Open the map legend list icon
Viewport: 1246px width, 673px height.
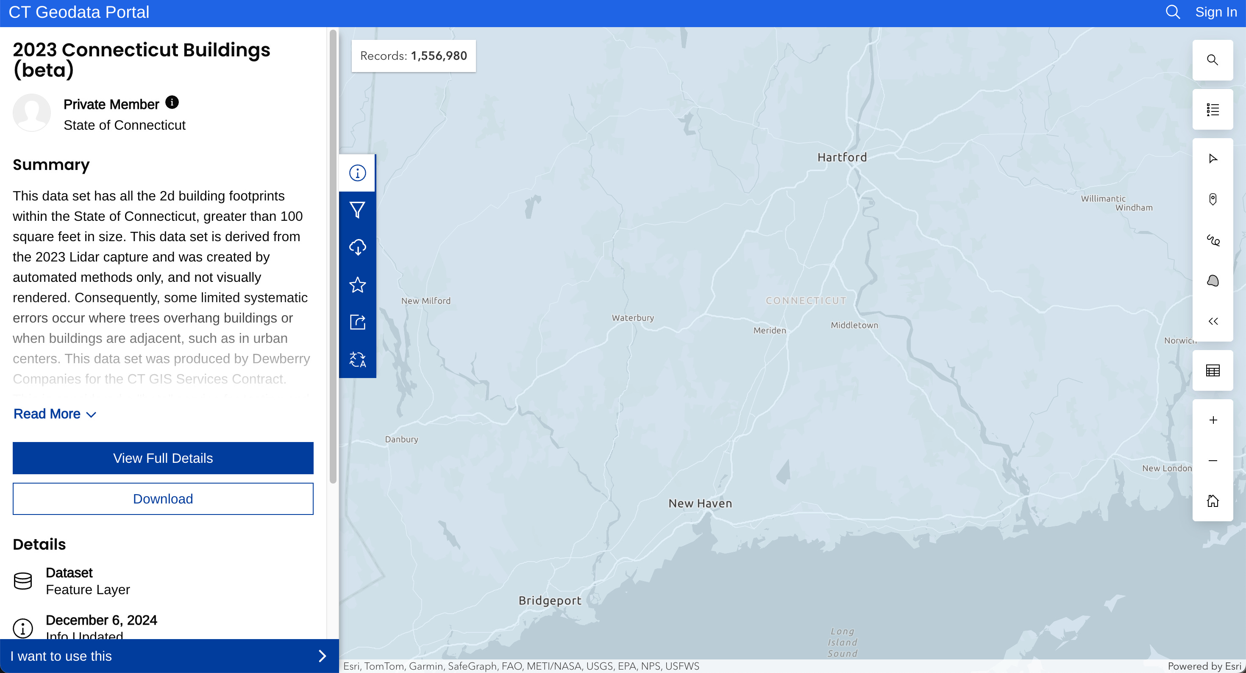(1212, 109)
